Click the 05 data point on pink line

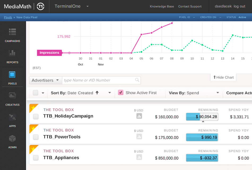pos(141,35)
